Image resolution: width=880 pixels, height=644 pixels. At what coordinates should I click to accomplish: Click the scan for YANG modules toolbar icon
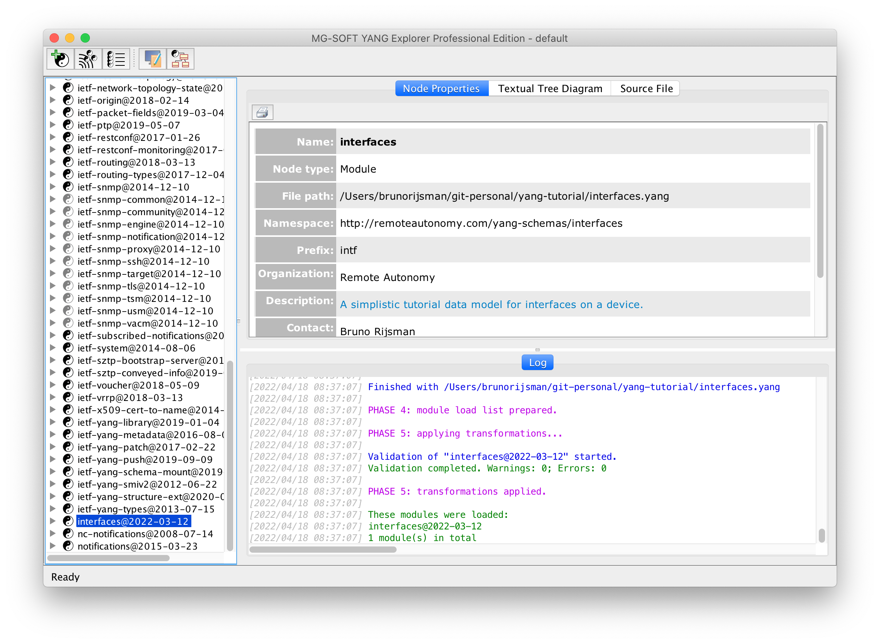pos(88,59)
